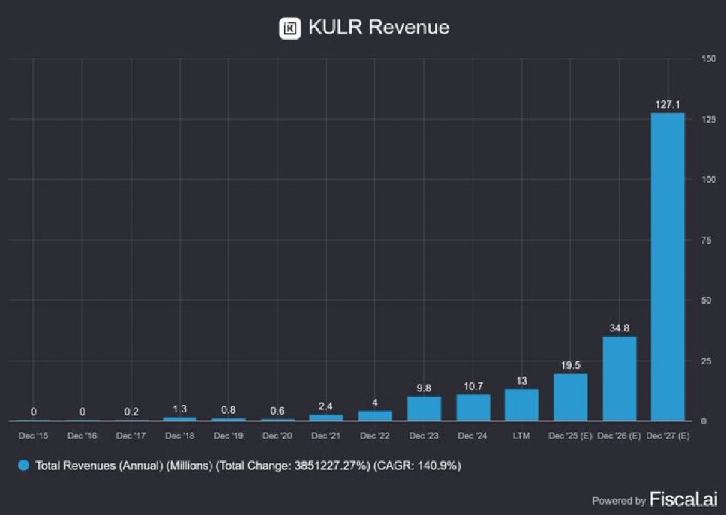726x515 pixels.
Task: Select the Dec '25 (E) bar
Action: 571,397
